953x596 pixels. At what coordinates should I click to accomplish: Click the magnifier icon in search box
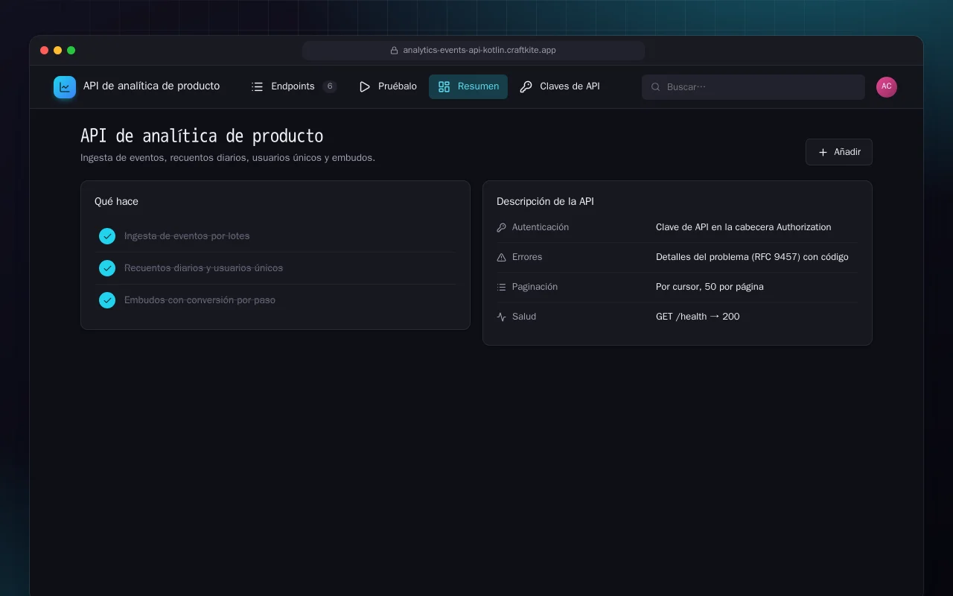point(656,87)
